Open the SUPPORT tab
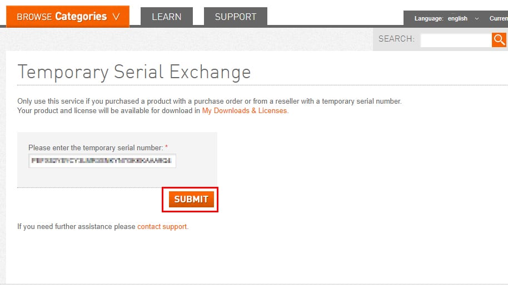508x285 pixels. pyautogui.click(x=236, y=17)
